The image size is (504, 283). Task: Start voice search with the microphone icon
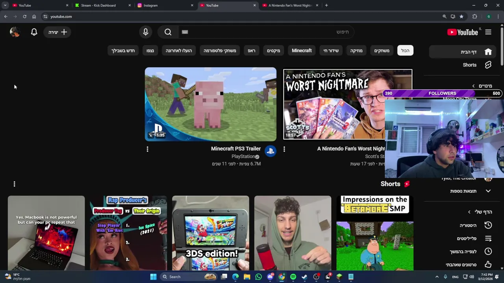[x=146, y=32]
